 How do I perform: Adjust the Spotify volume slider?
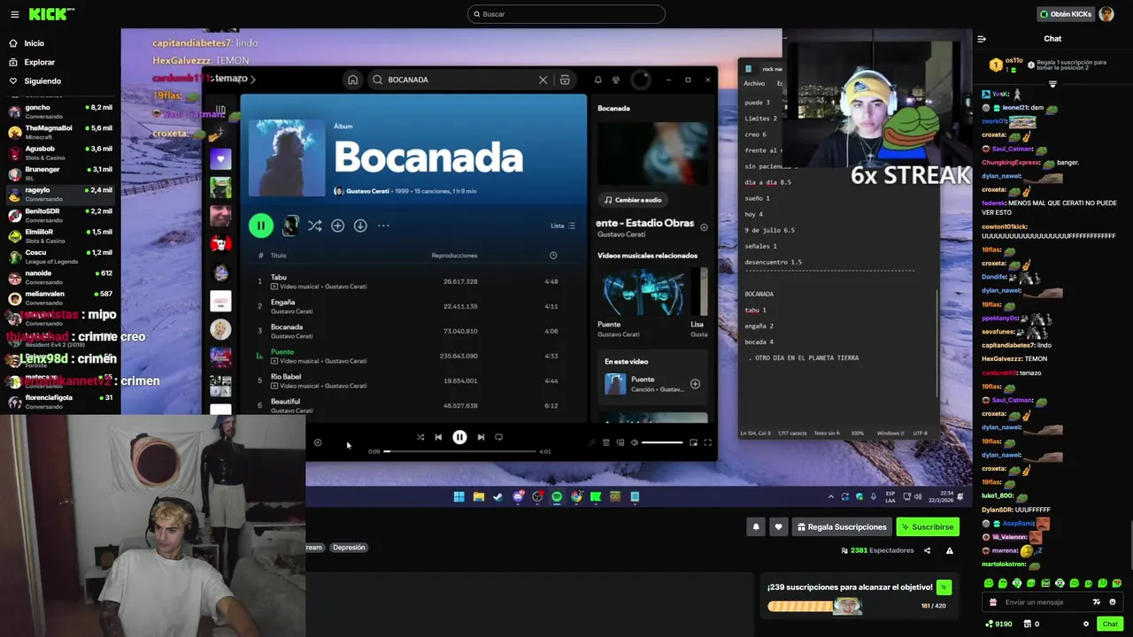[662, 442]
